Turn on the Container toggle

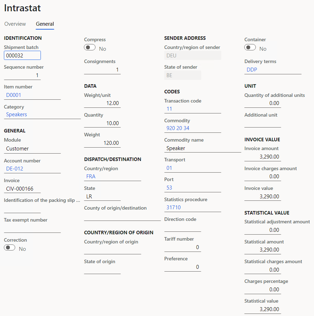[250, 47]
